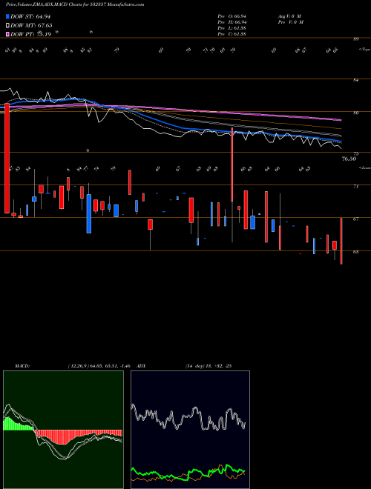Click the 75 price axis label
Screen dimensions: 371x489
(356, 154)
